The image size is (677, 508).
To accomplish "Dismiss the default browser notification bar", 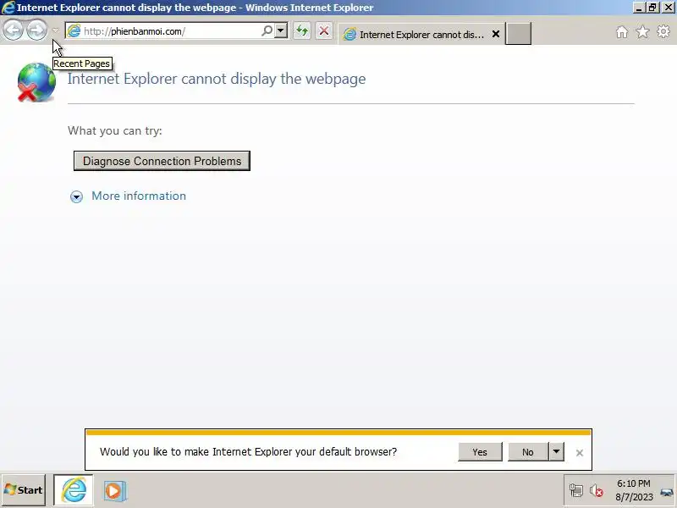I will (580, 453).
